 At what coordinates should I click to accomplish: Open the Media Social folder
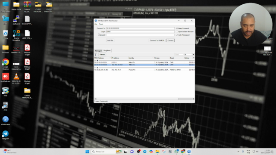coord(16,6)
